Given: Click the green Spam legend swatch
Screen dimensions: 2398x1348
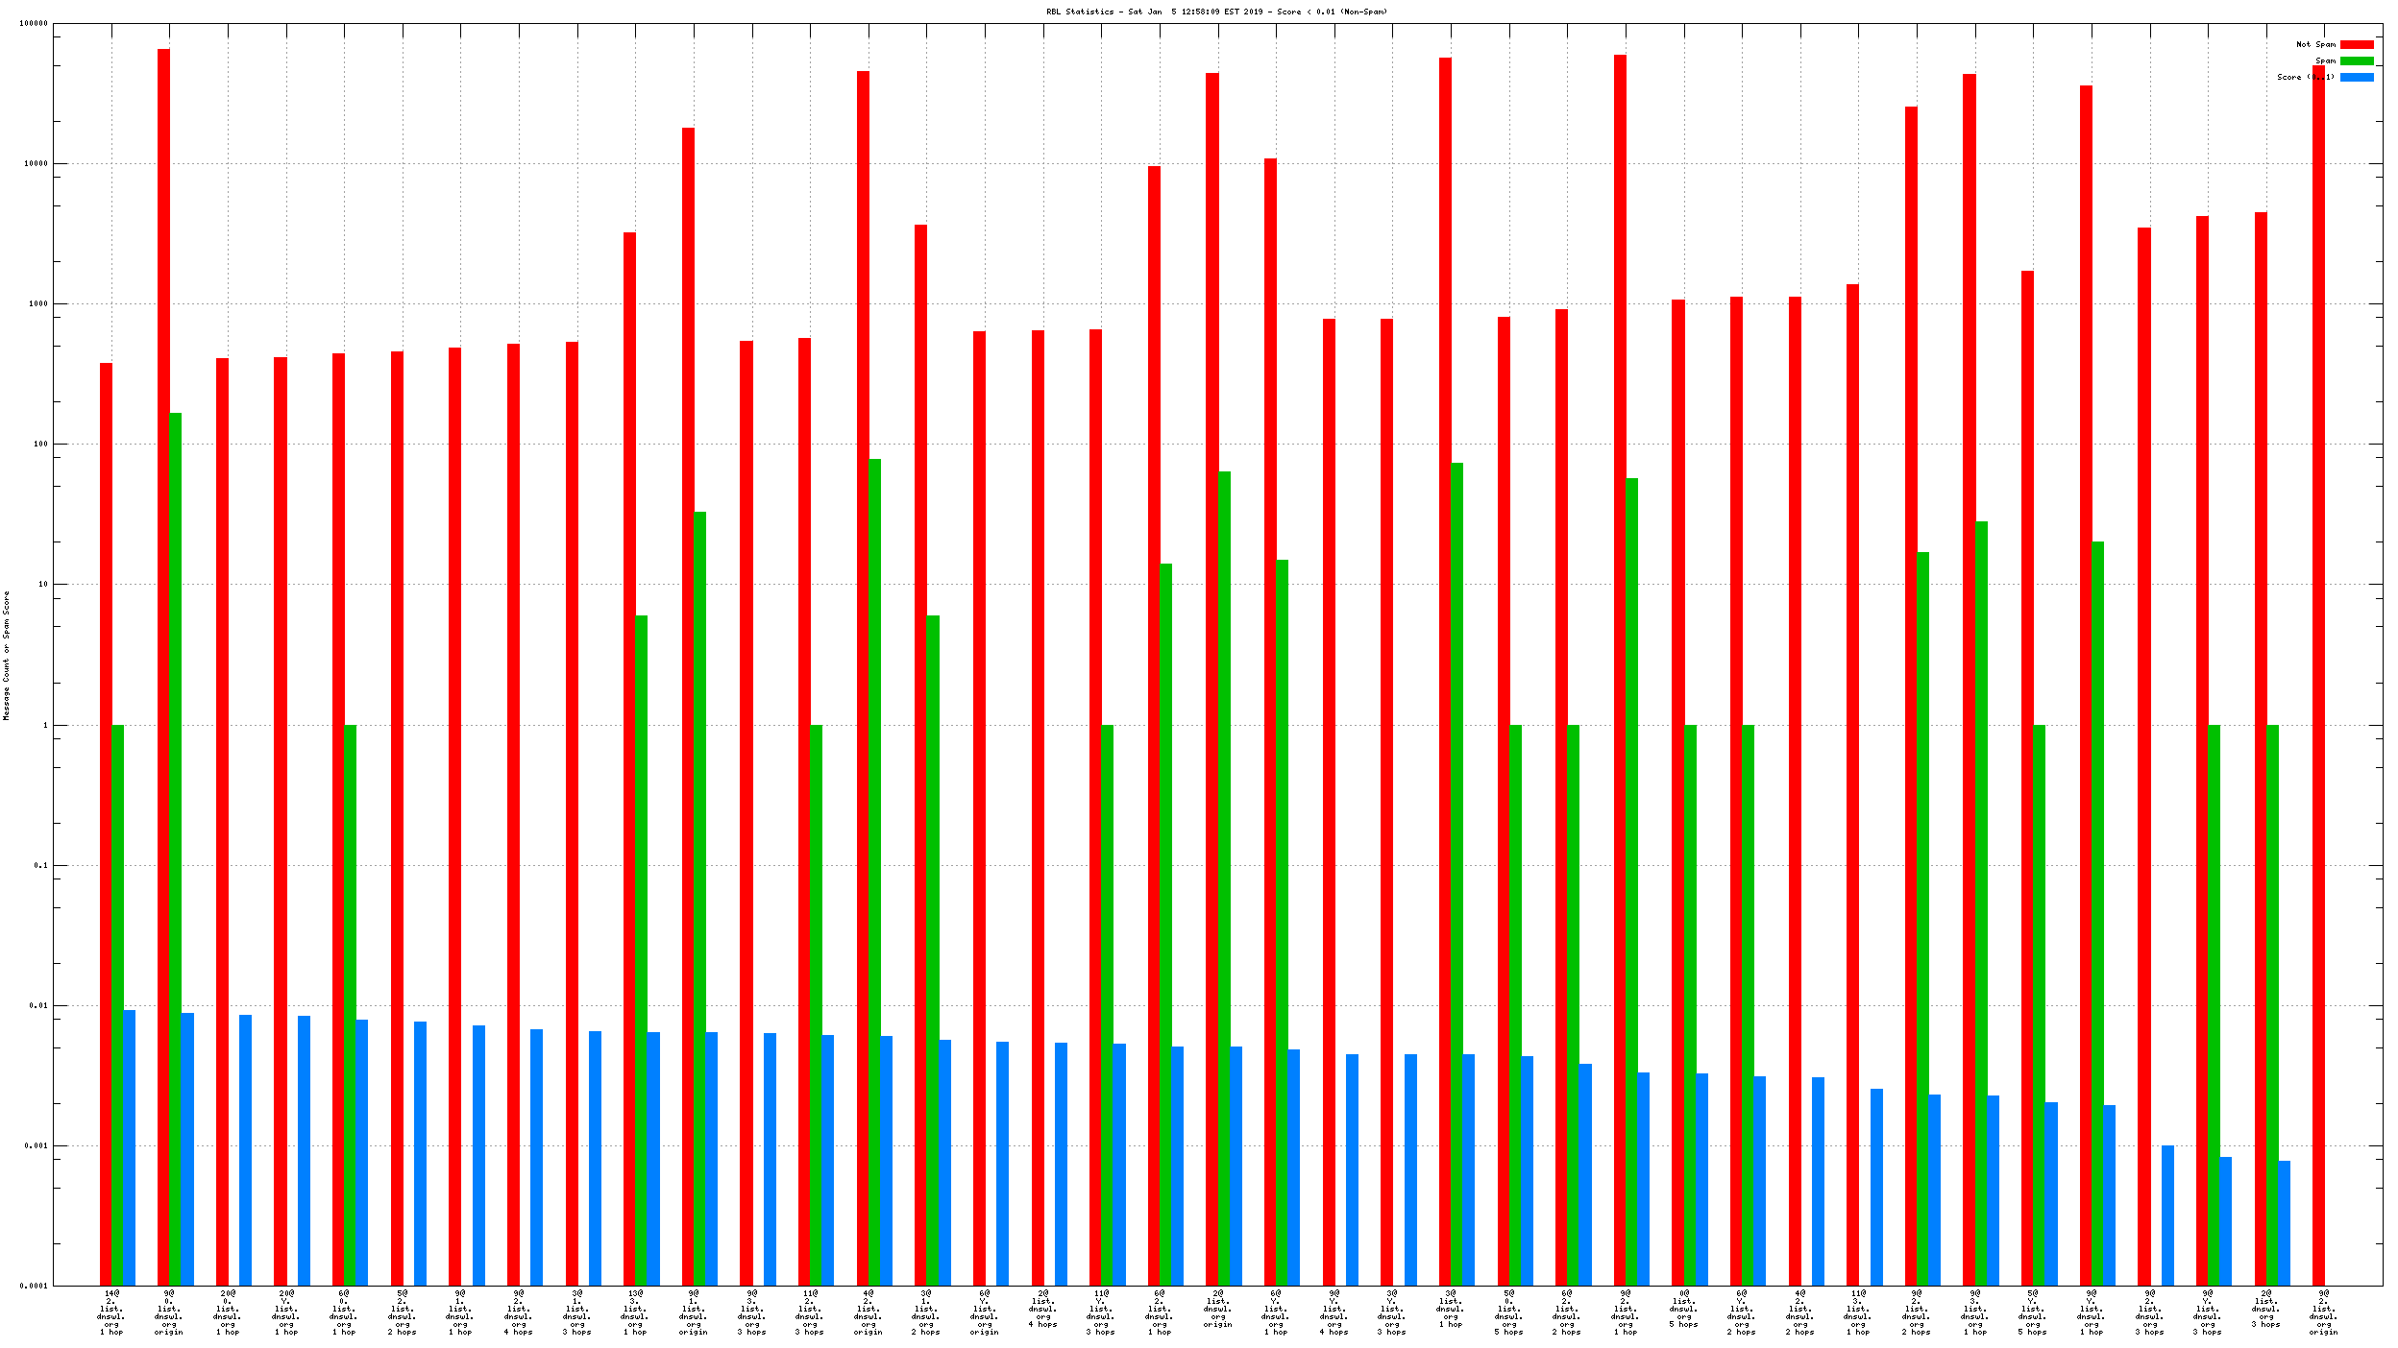Looking at the screenshot, I should (x=2356, y=60).
